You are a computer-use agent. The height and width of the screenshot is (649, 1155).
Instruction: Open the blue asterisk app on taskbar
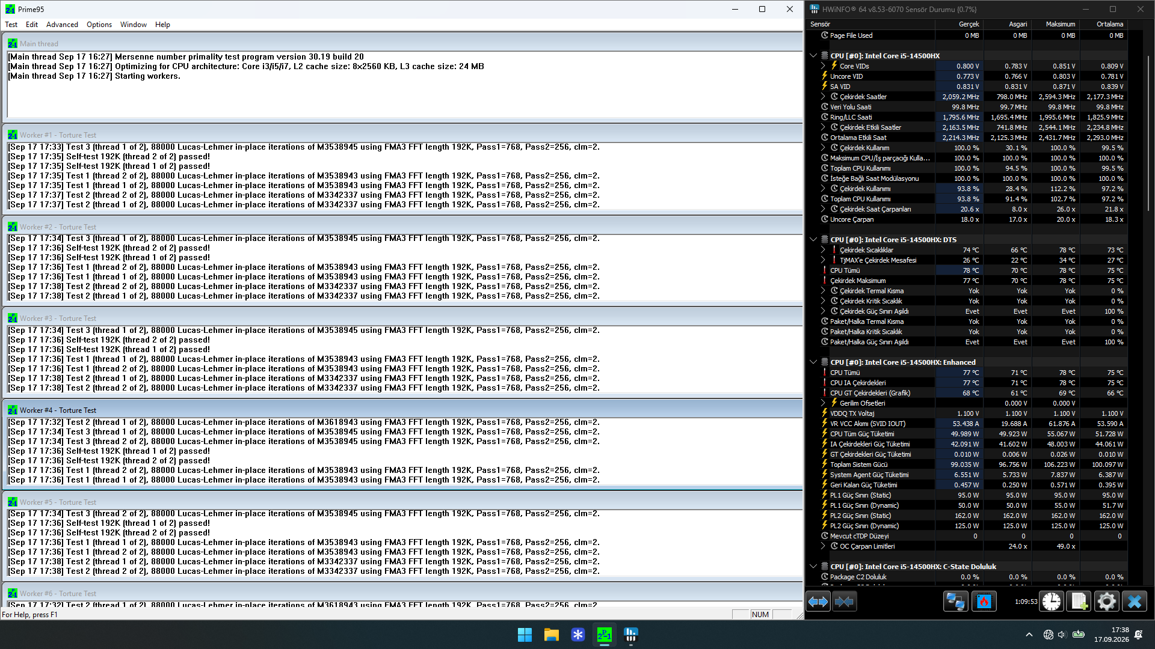[x=577, y=635]
